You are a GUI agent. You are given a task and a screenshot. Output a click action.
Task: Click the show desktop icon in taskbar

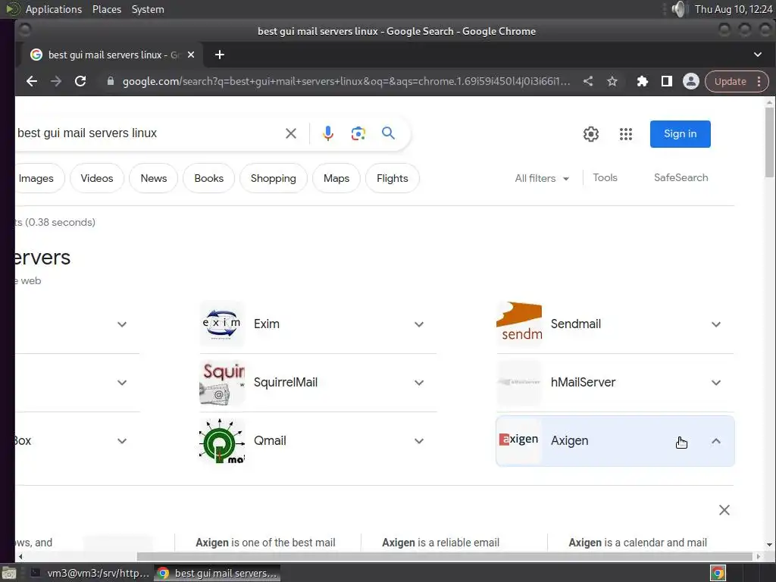point(9,574)
